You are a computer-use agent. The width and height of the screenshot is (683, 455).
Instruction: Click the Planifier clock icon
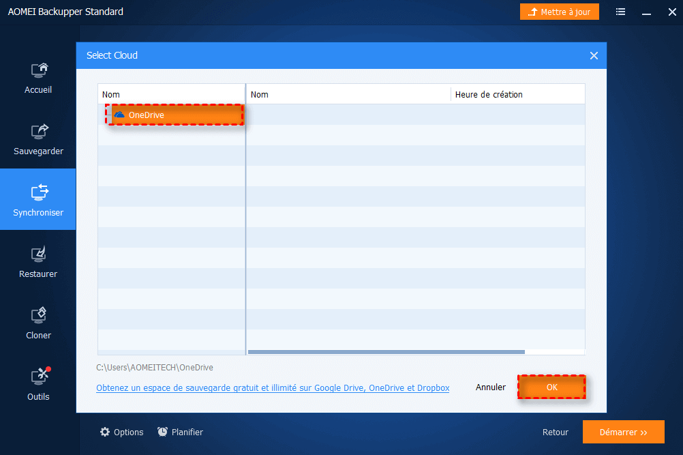(162, 432)
